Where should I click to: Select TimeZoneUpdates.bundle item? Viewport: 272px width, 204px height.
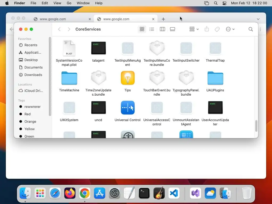pyautogui.click(x=98, y=78)
